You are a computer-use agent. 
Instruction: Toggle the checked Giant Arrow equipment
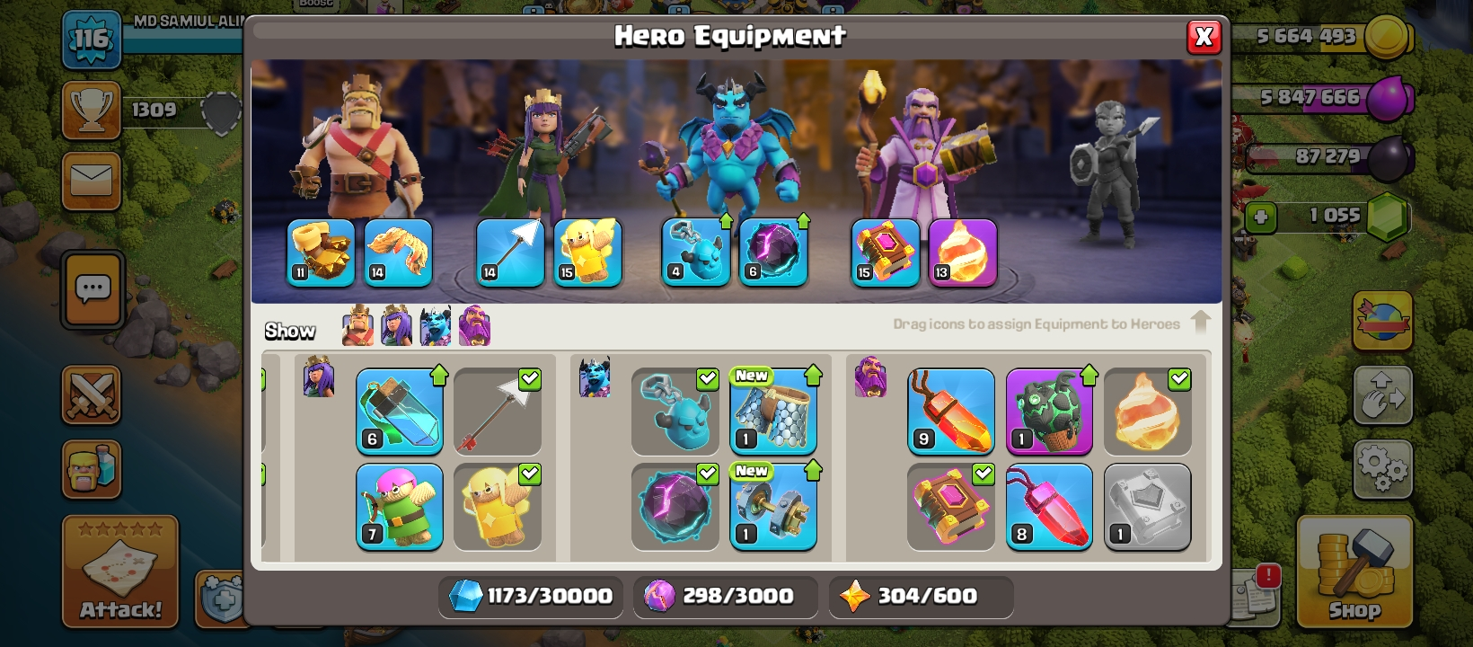point(498,412)
